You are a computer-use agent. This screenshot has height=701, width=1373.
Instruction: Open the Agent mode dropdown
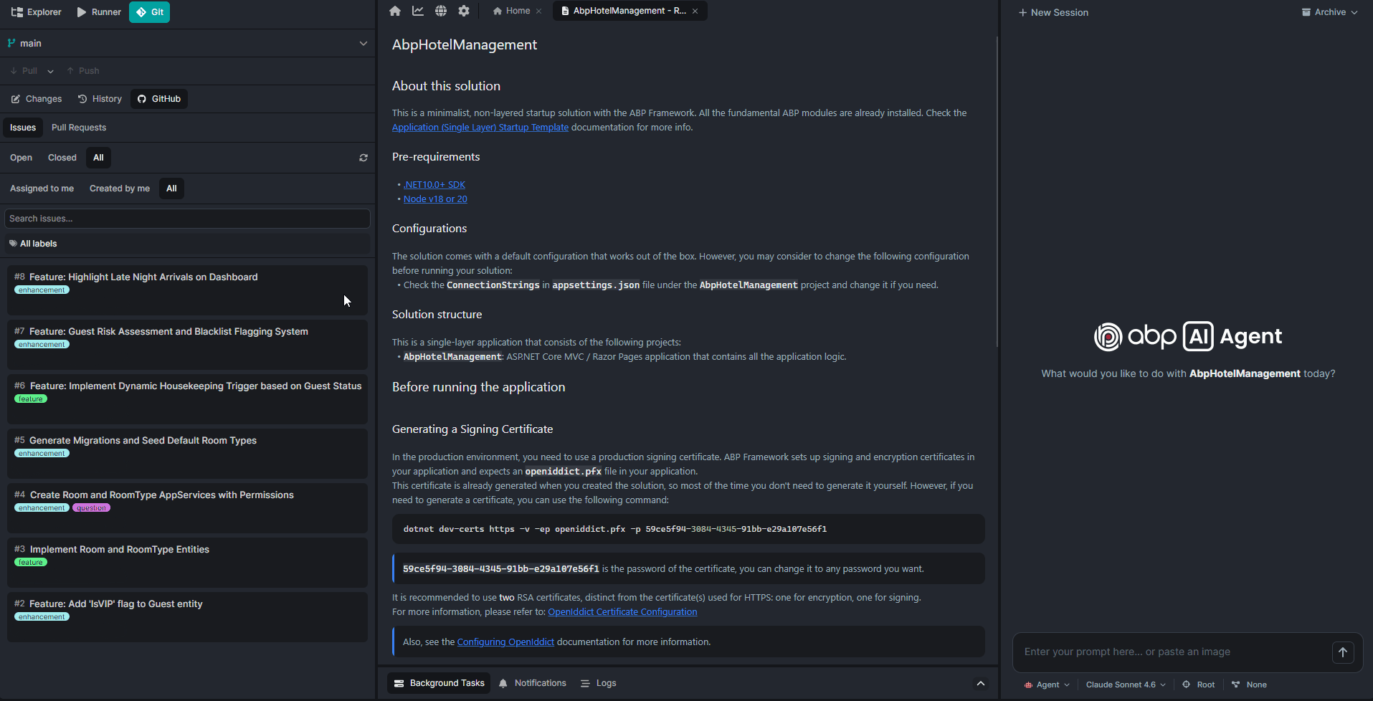tap(1047, 685)
